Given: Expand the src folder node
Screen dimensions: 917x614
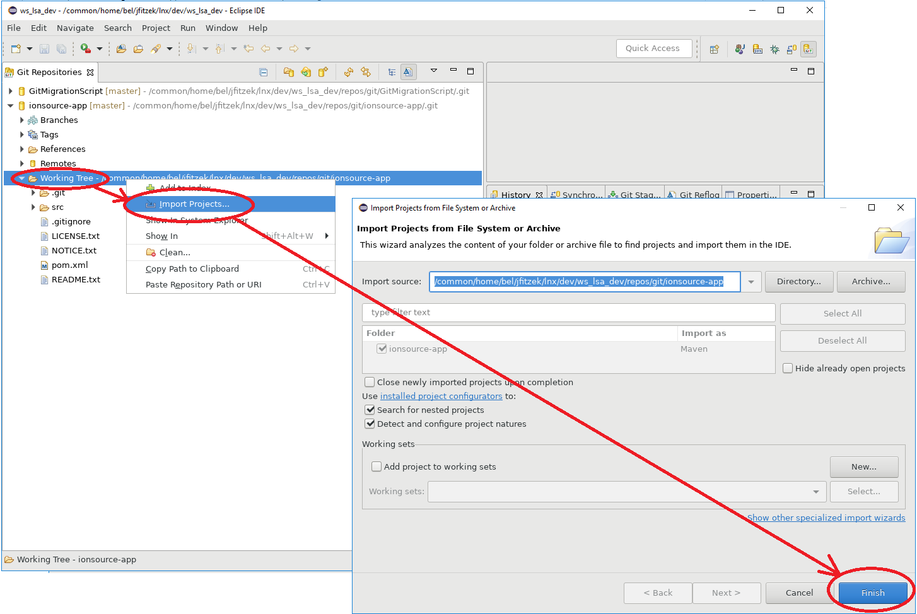Looking at the screenshot, I should (x=33, y=207).
